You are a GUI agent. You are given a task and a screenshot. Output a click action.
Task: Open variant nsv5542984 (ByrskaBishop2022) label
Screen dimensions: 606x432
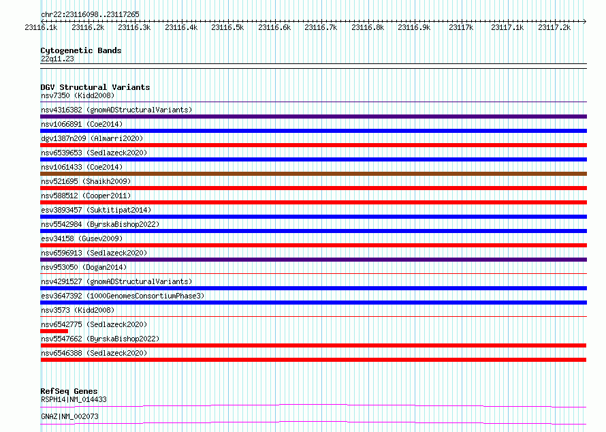(100, 224)
